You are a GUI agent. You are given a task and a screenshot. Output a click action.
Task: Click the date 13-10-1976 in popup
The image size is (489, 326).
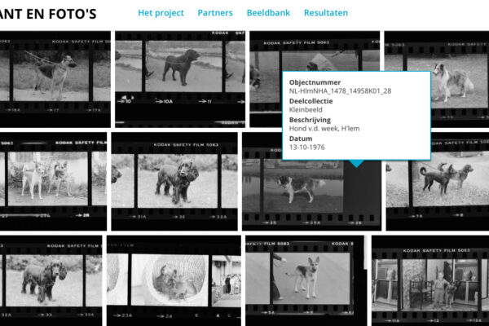click(x=308, y=147)
